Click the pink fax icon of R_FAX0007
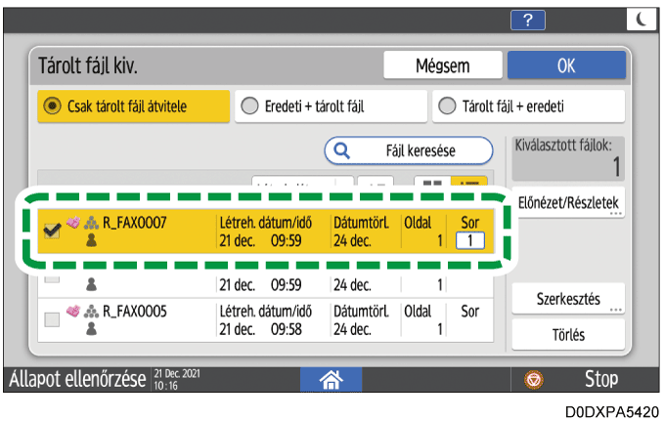The width and height of the screenshot is (664, 421). tap(73, 222)
